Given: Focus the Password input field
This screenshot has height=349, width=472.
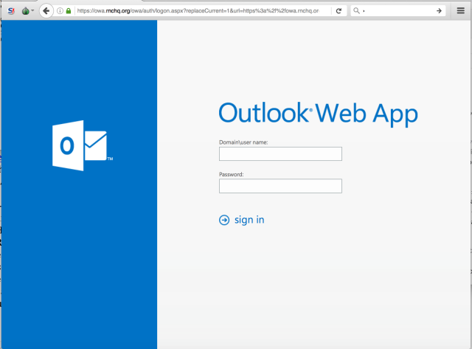Looking at the screenshot, I should 280,186.
